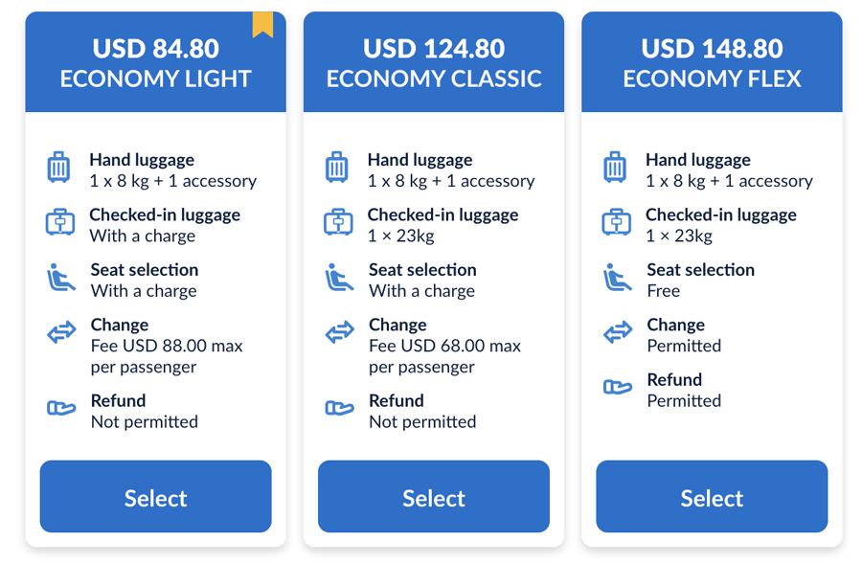This screenshot has height=563, width=862.
Task: Click the Seat selection Free label
Action: pyautogui.click(x=700, y=280)
